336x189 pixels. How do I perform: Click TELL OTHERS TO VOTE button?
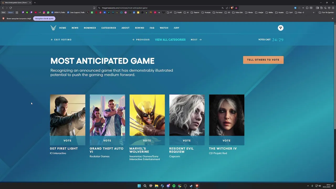pos(263,60)
